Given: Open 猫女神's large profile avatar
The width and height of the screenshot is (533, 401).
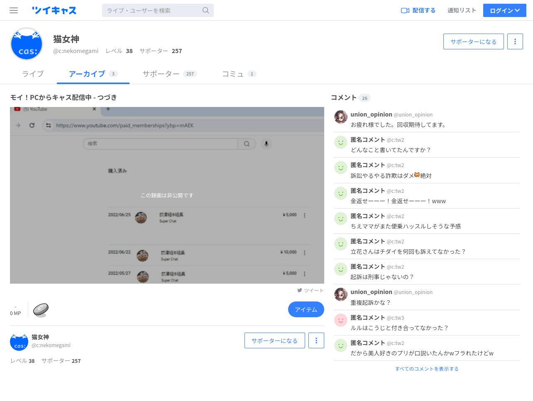Looking at the screenshot, I should point(27,44).
